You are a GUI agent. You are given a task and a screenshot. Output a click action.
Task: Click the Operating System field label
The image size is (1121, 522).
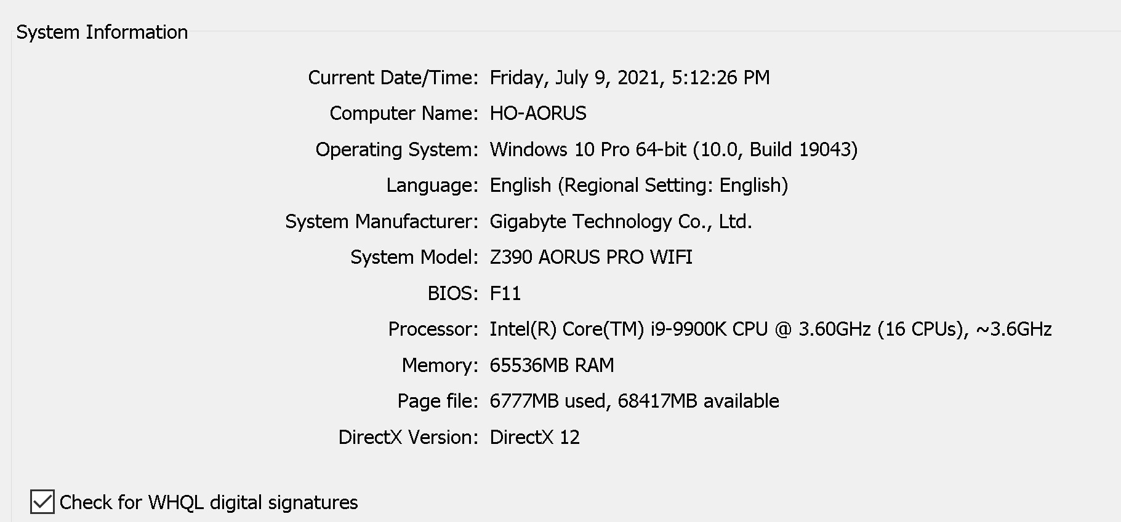(396, 149)
